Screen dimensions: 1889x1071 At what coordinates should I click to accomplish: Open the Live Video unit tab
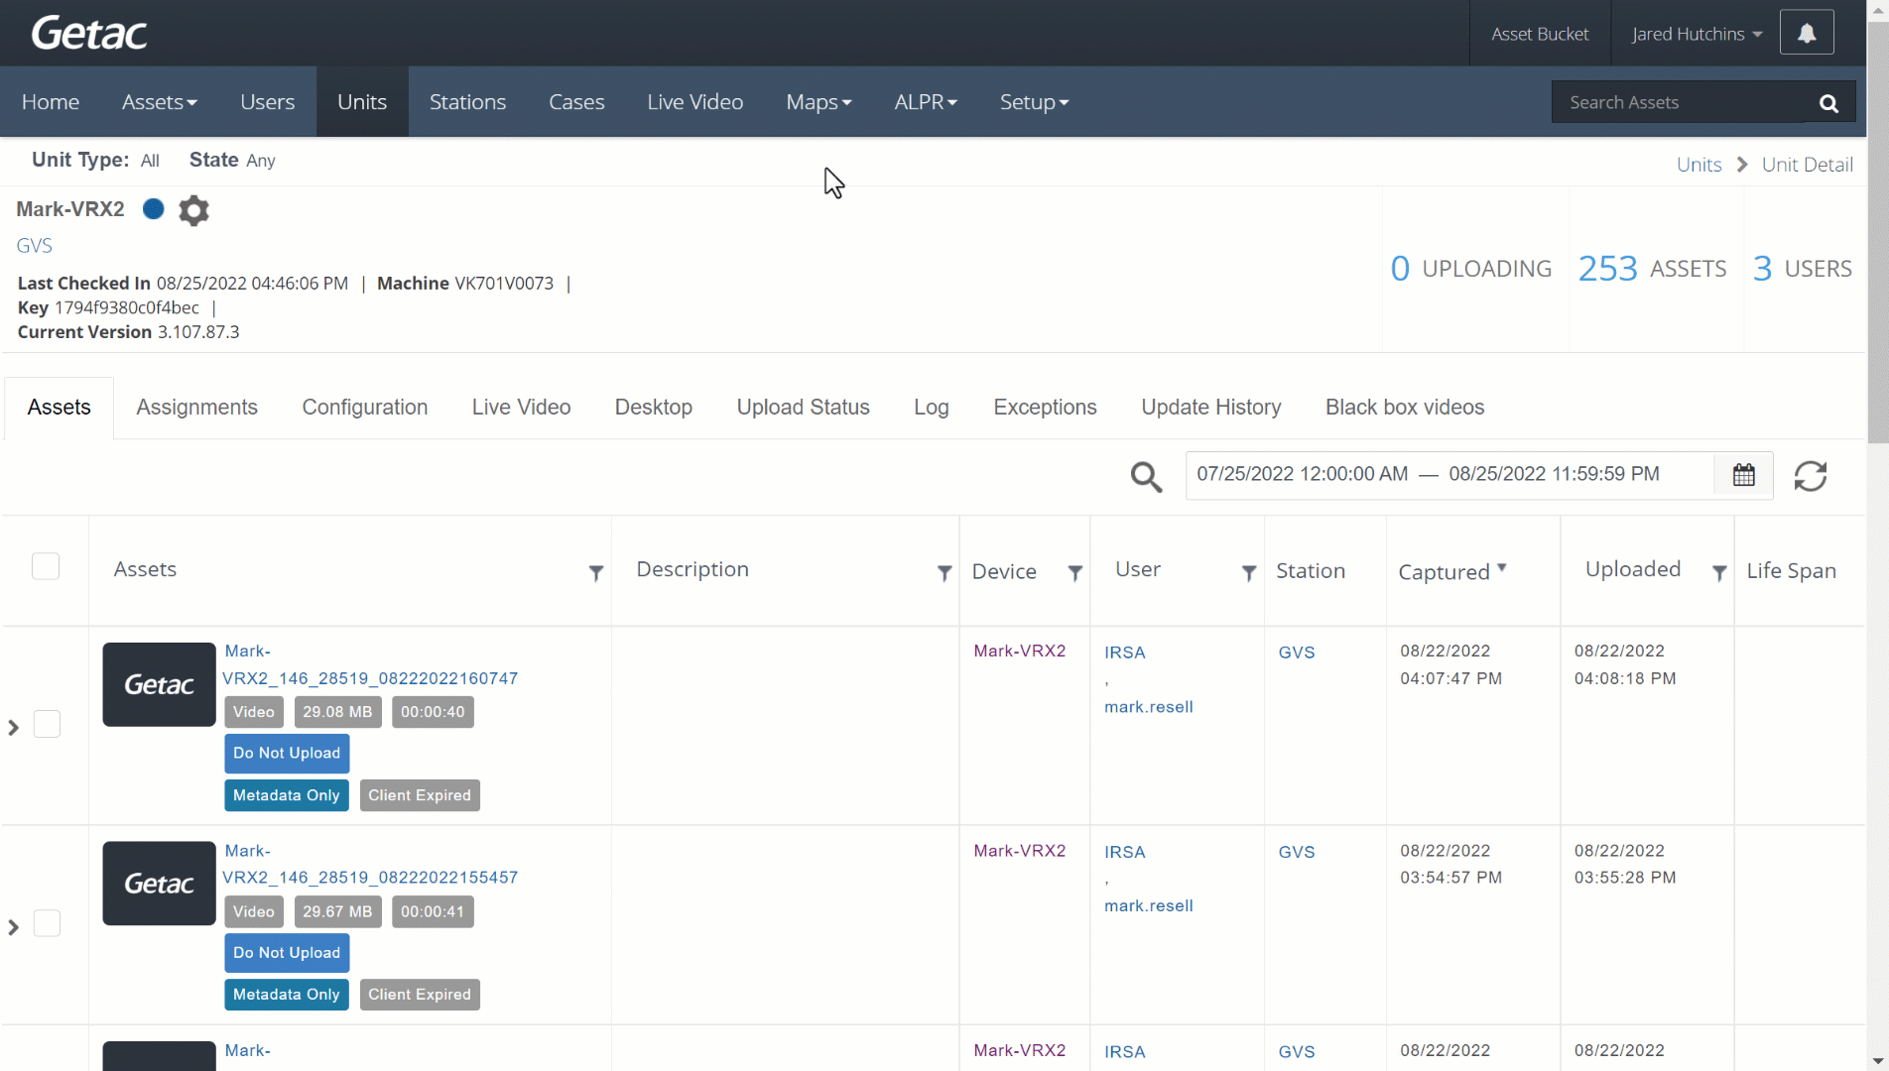521,408
